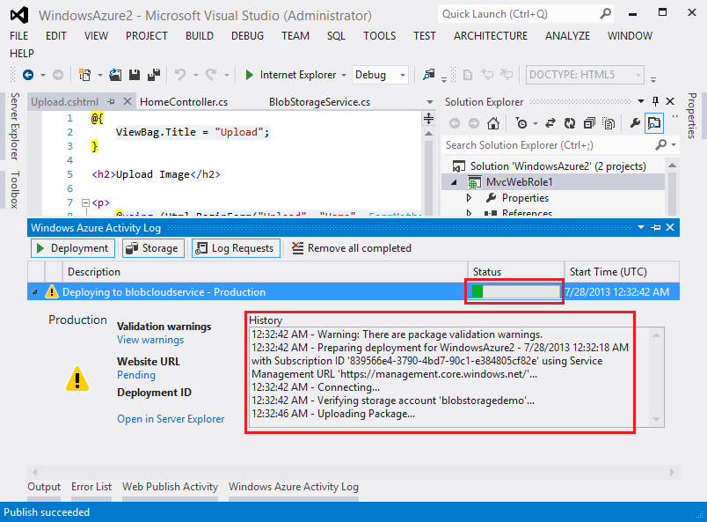This screenshot has width=707, height=522.
Task: Pin the Upload.cshtml tab
Action: point(112,102)
